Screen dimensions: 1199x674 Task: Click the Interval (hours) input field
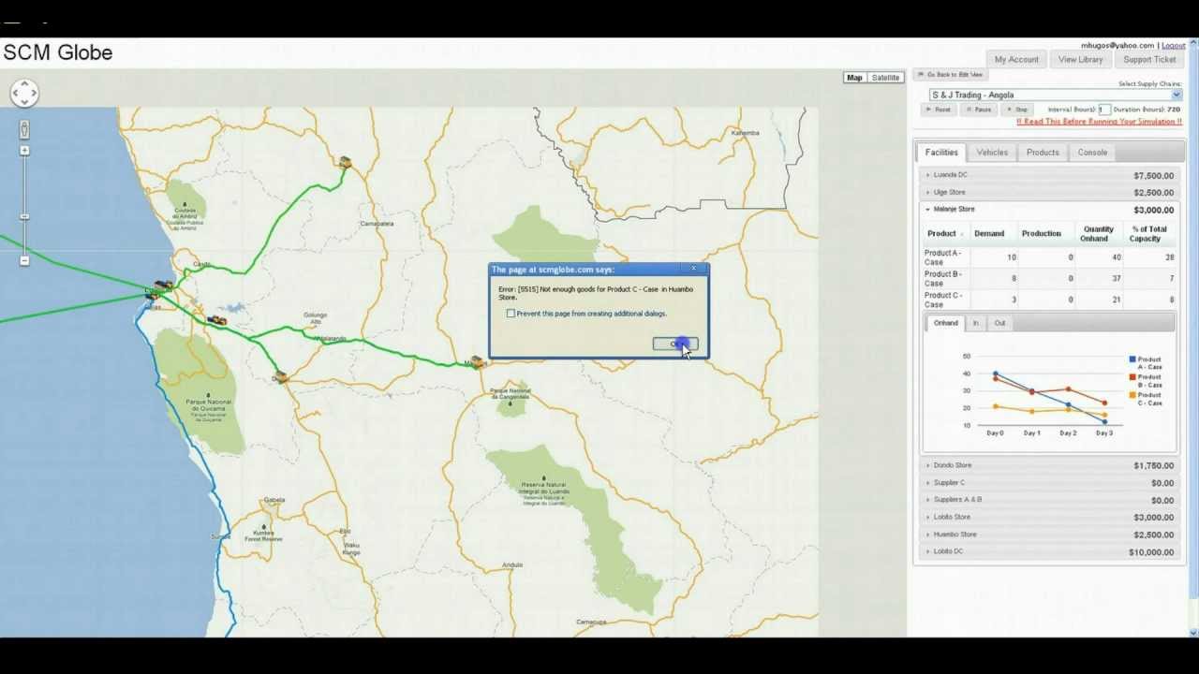point(1103,110)
